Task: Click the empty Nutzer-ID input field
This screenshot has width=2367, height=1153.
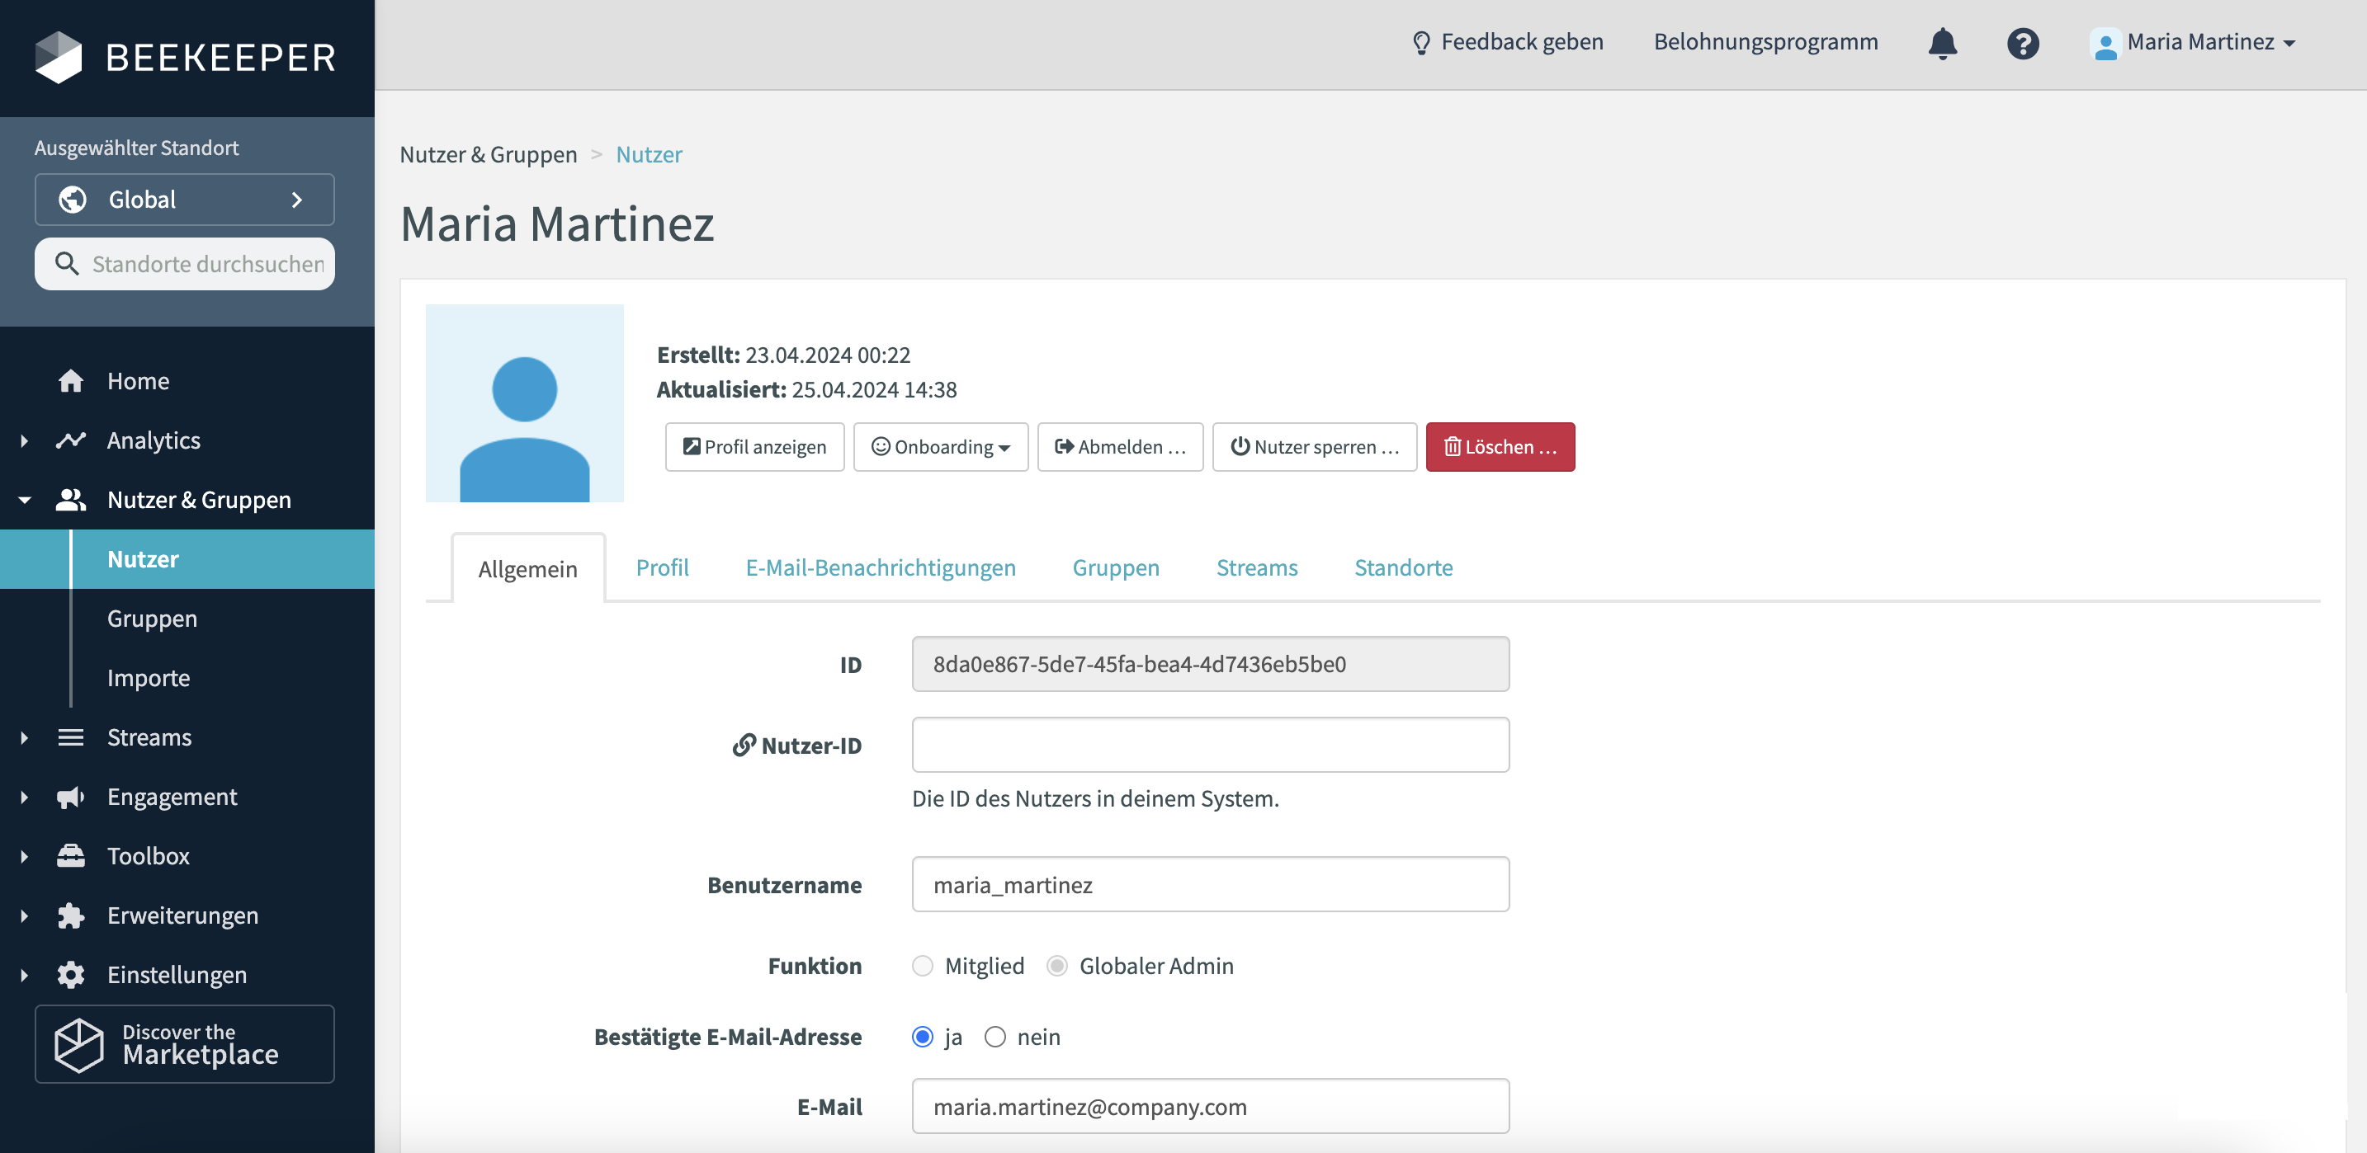Action: point(1210,745)
